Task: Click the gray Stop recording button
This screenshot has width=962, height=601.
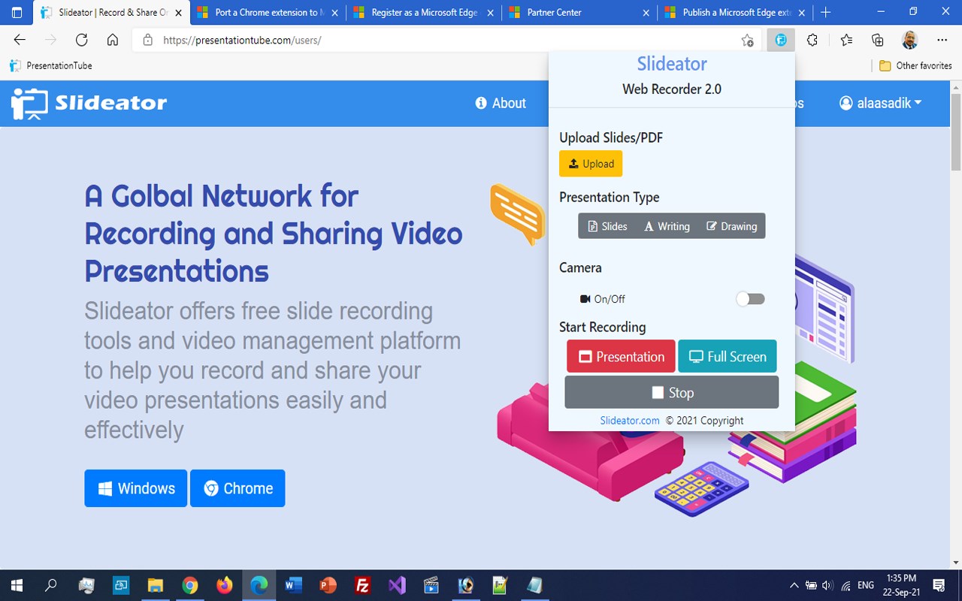Action: click(x=672, y=392)
